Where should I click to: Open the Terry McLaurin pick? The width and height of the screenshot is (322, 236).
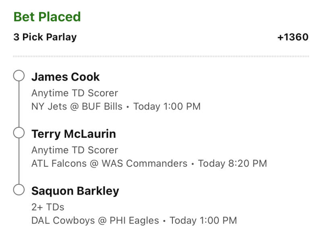coord(73,134)
